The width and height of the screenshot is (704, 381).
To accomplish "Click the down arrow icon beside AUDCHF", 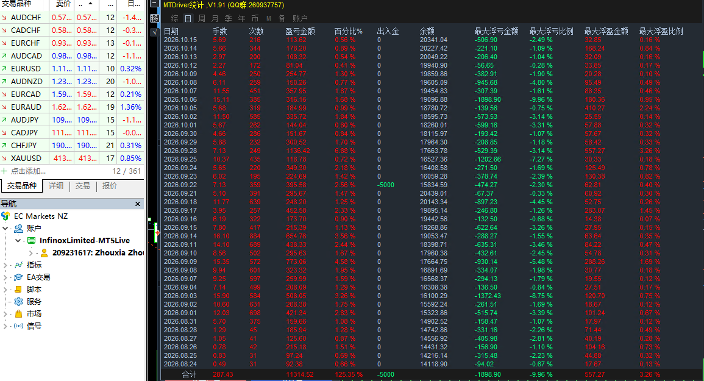I will [x=4, y=18].
